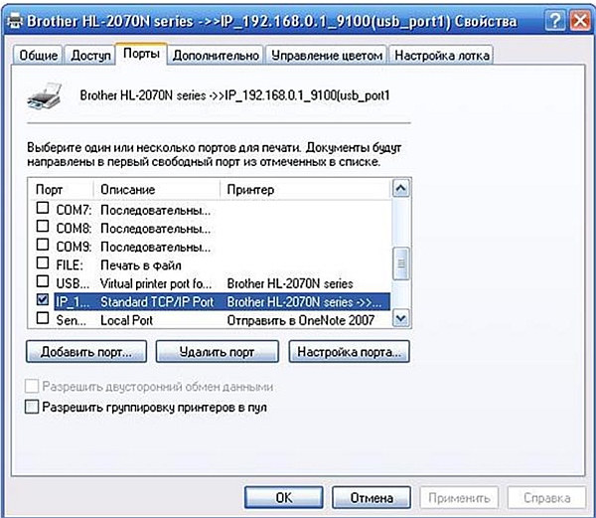Click the Добавить порт button
This screenshot has height=518, width=596.
tap(86, 352)
